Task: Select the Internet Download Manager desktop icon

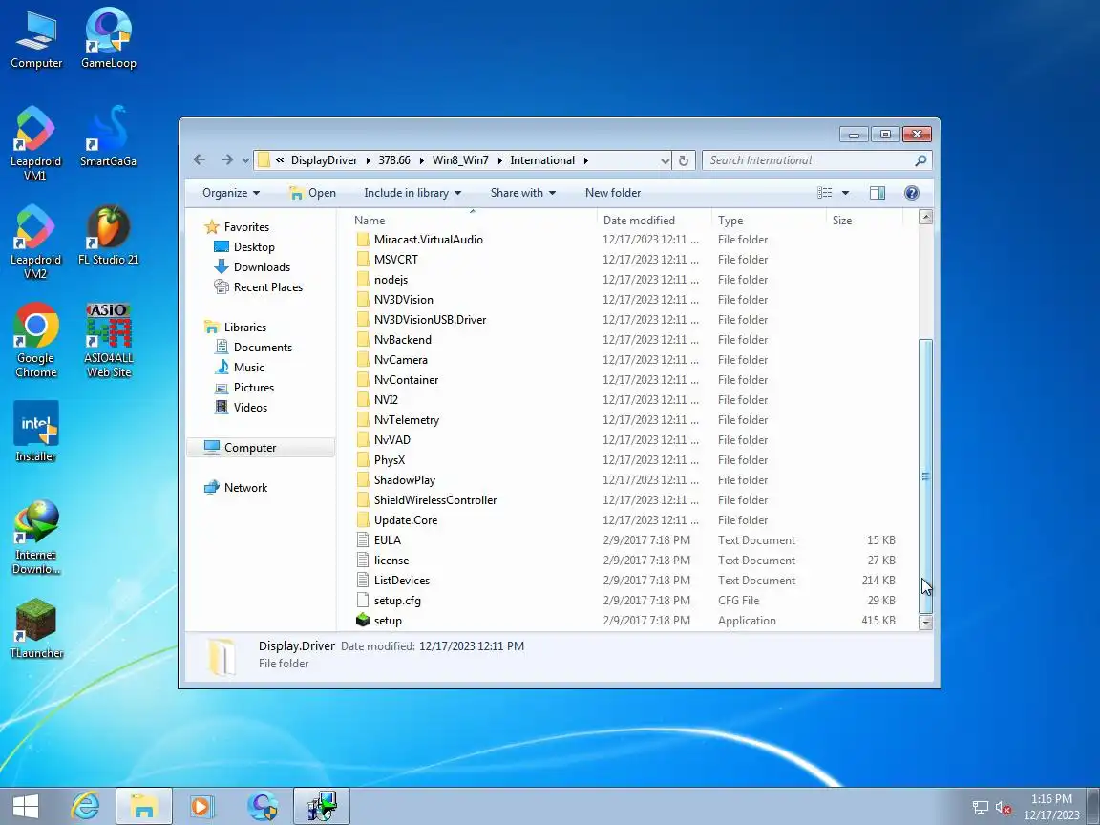Action: (35, 537)
